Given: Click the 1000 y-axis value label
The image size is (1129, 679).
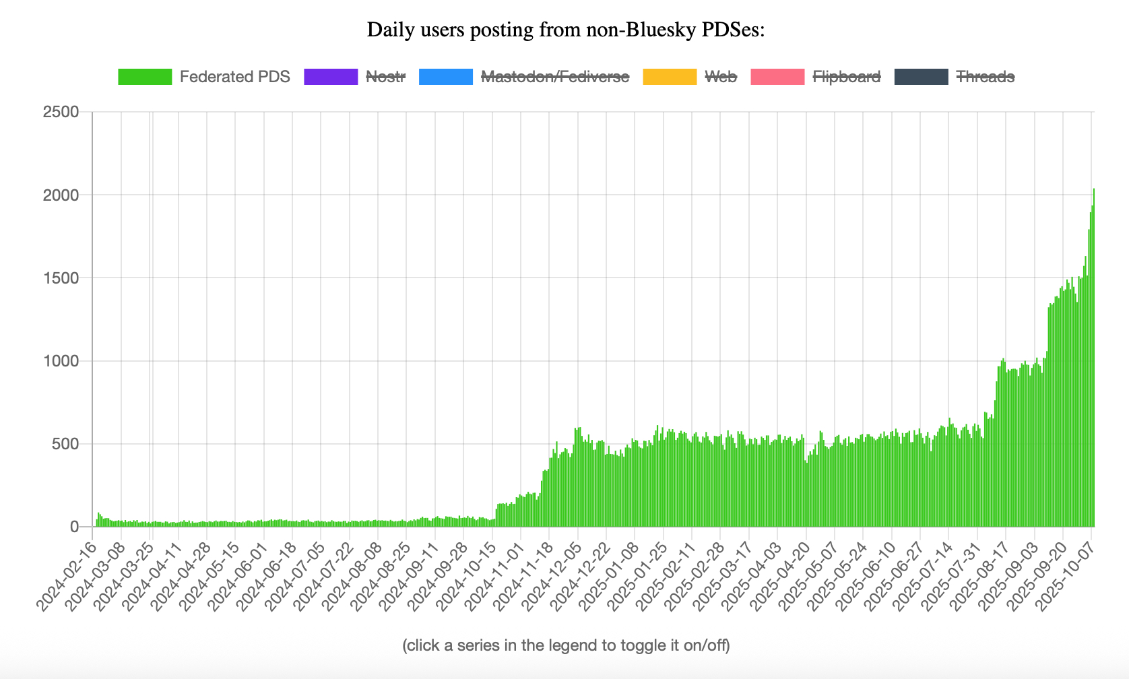Looking at the screenshot, I should coord(61,361).
